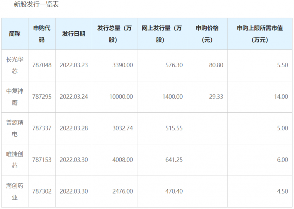This screenshot has height=209, width=294.
Task: Select the 申购代码 column header
Action: pyautogui.click(x=42, y=34)
